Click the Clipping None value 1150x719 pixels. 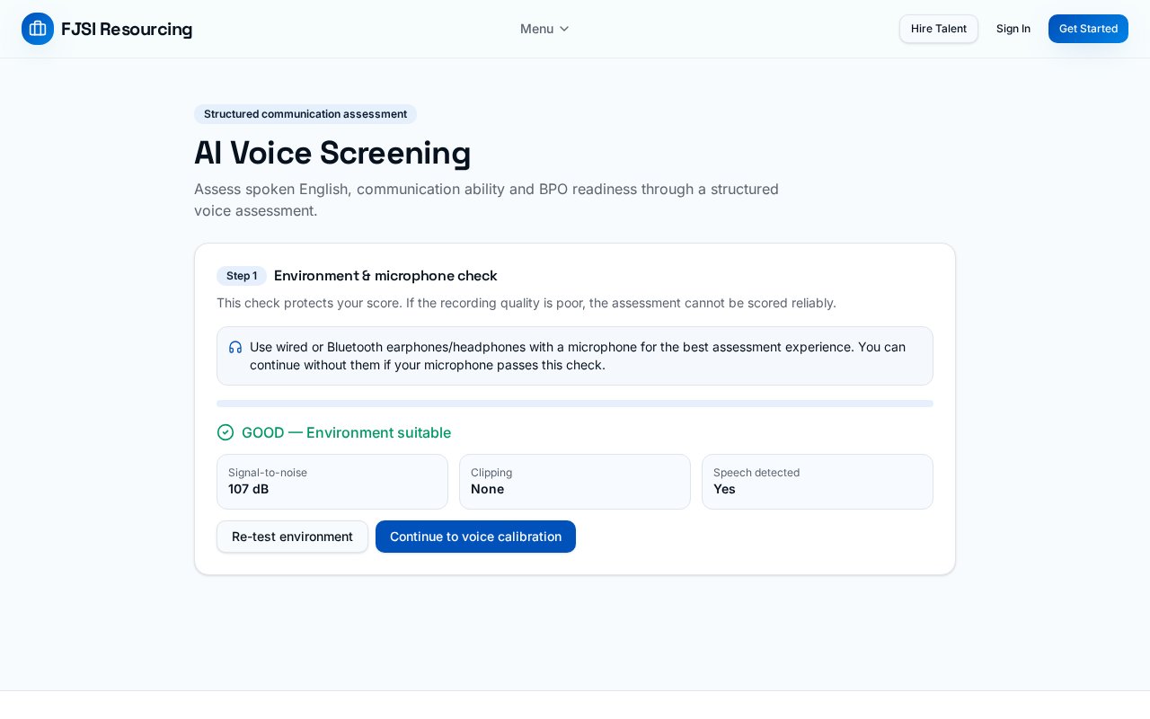pyautogui.click(x=487, y=489)
